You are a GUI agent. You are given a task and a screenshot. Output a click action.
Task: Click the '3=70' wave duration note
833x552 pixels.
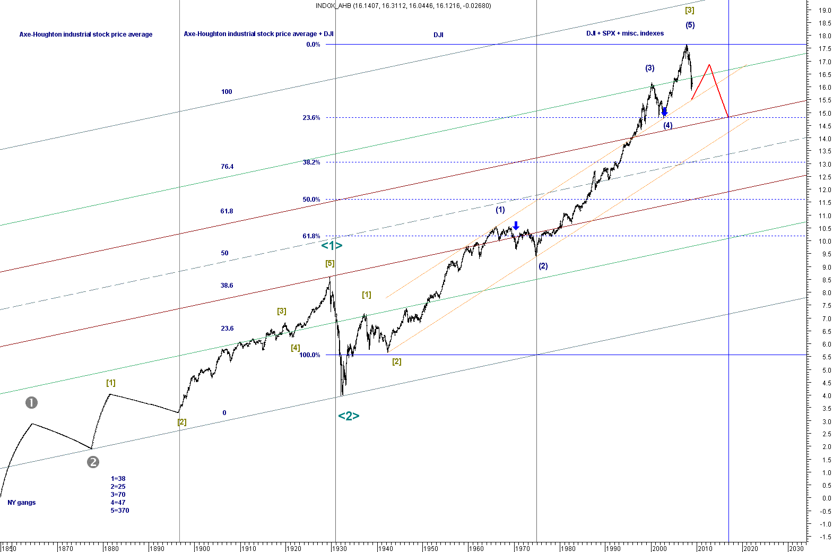pos(118,495)
